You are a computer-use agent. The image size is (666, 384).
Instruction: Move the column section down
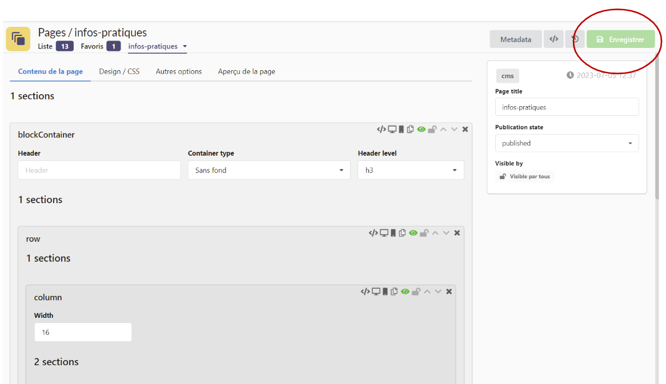pos(438,292)
